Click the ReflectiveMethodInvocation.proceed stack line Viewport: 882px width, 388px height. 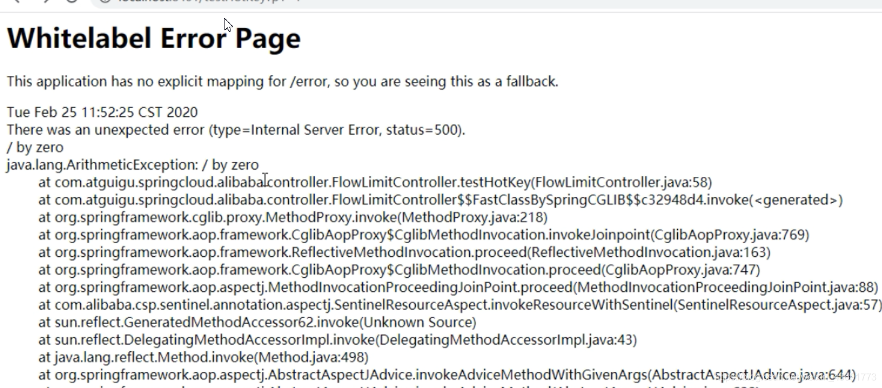point(404,252)
